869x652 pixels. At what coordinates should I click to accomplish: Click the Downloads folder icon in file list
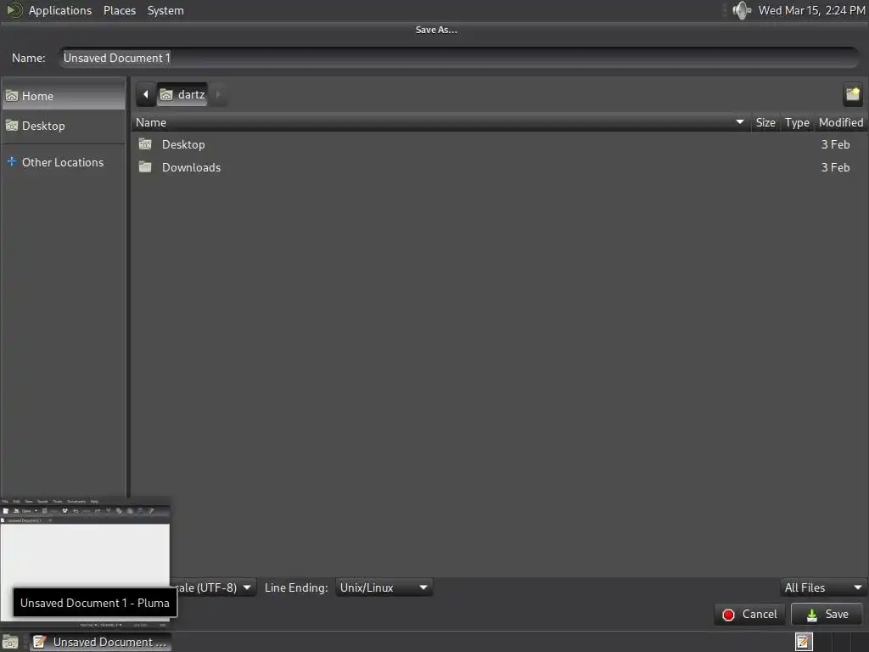(145, 167)
